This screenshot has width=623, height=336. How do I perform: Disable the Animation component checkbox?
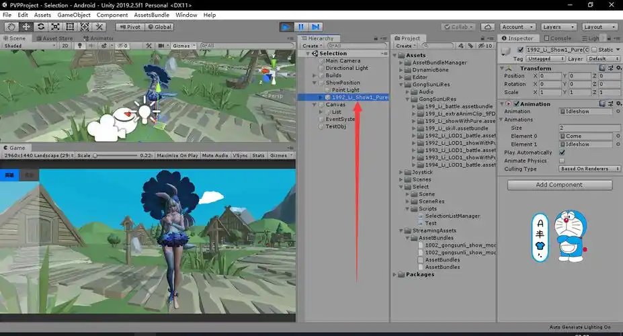point(516,103)
